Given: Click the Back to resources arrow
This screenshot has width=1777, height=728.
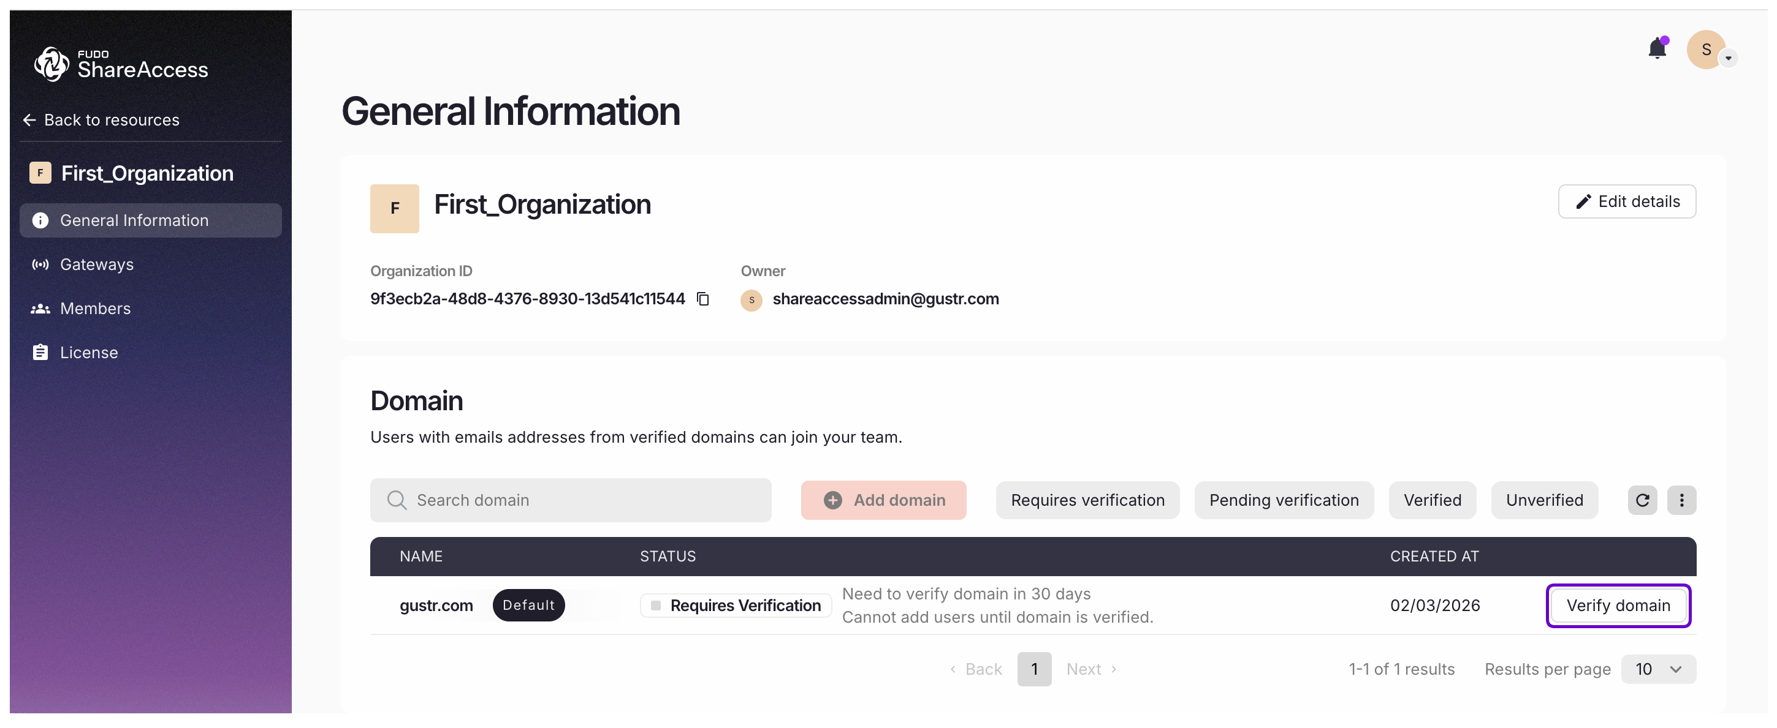Looking at the screenshot, I should [29, 120].
